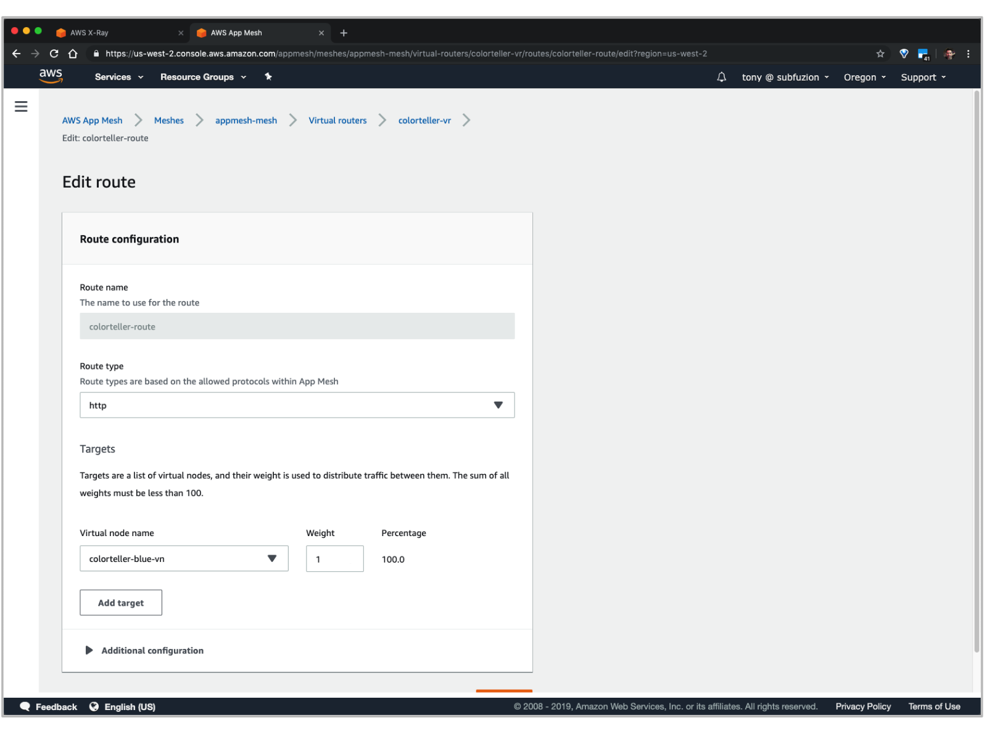Click the disabled Route name field
This screenshot has height=752, width=987.
click(297, 326)
